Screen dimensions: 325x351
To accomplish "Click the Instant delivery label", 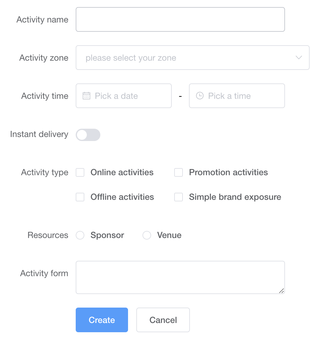I will tap(39, 134).
